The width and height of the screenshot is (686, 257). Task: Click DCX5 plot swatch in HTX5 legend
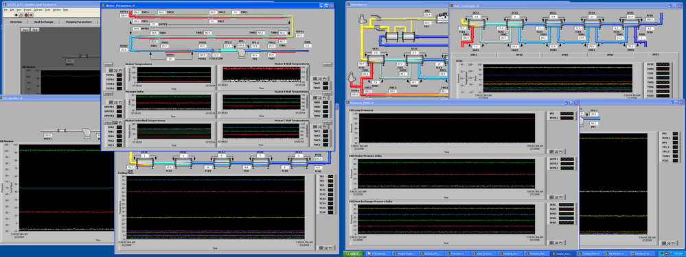(663, 64)
